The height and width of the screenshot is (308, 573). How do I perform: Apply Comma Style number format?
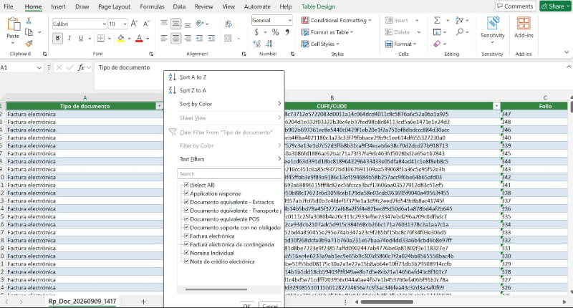pyautogui.click(x=288, y=32)
